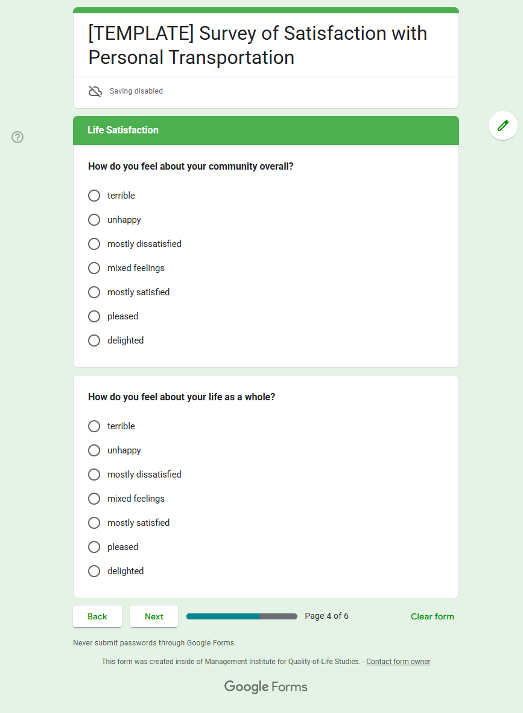Click the pencil edit form icon

(502, 126)
